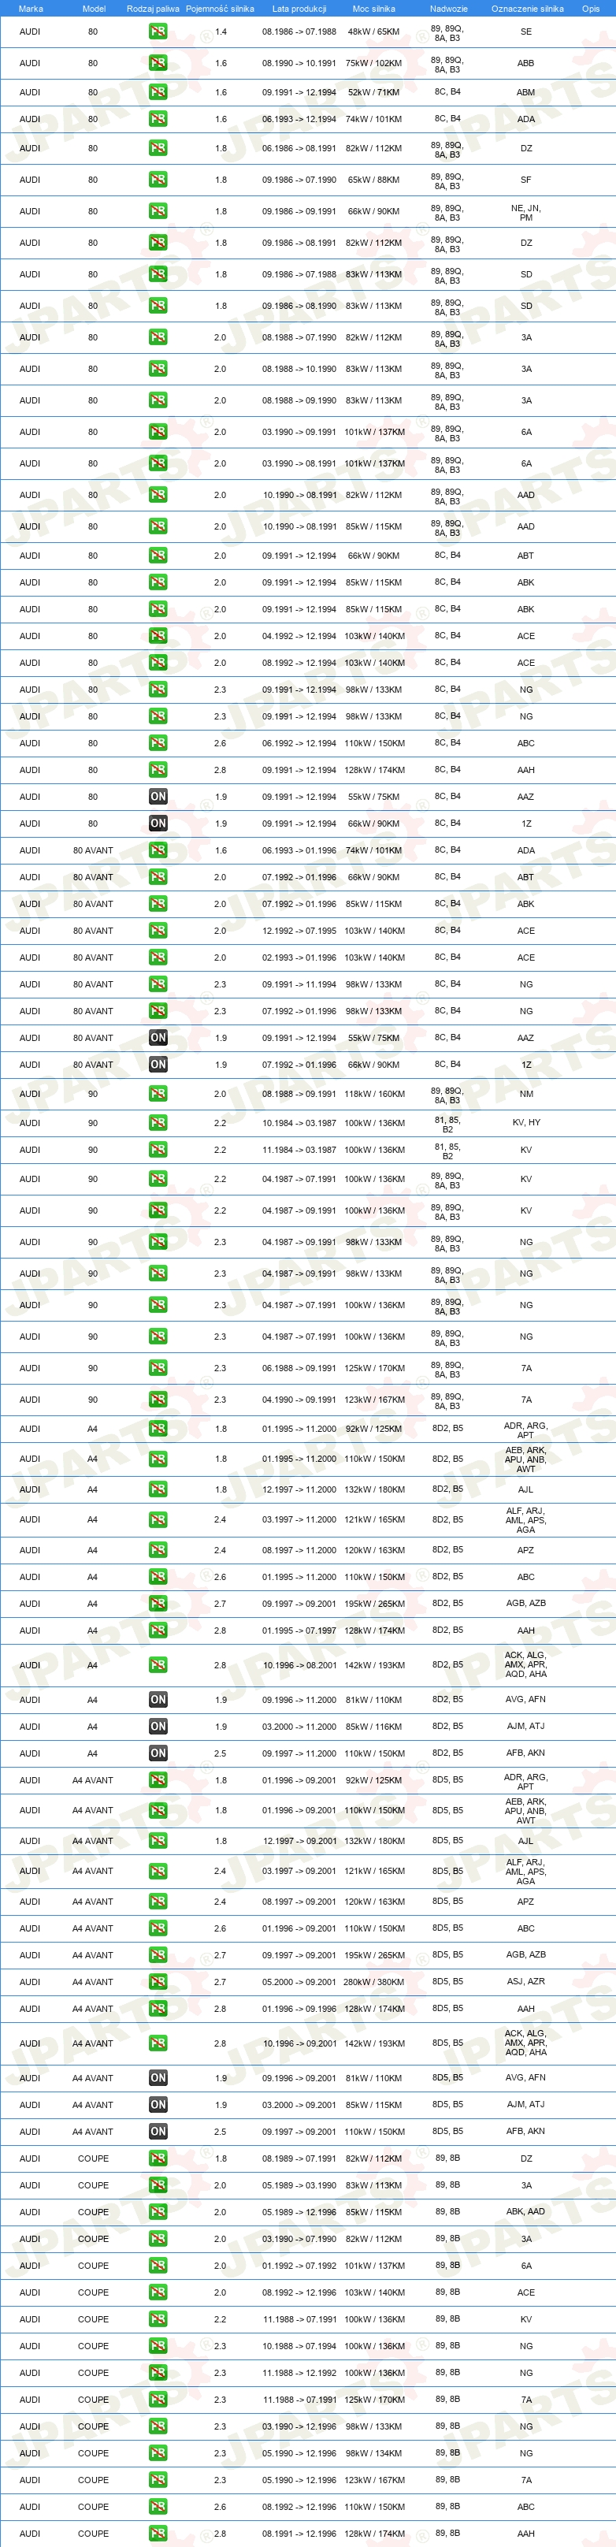Select petrol icon in A4 Avant ASJ, AZR row
The image size is (616, 2547).
(158, 1980)
